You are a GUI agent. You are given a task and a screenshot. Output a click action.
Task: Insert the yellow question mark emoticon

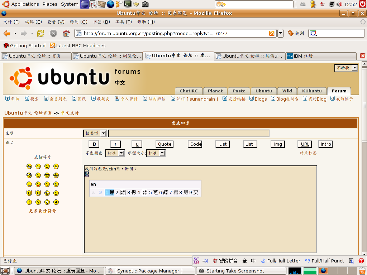pos(38,202)
